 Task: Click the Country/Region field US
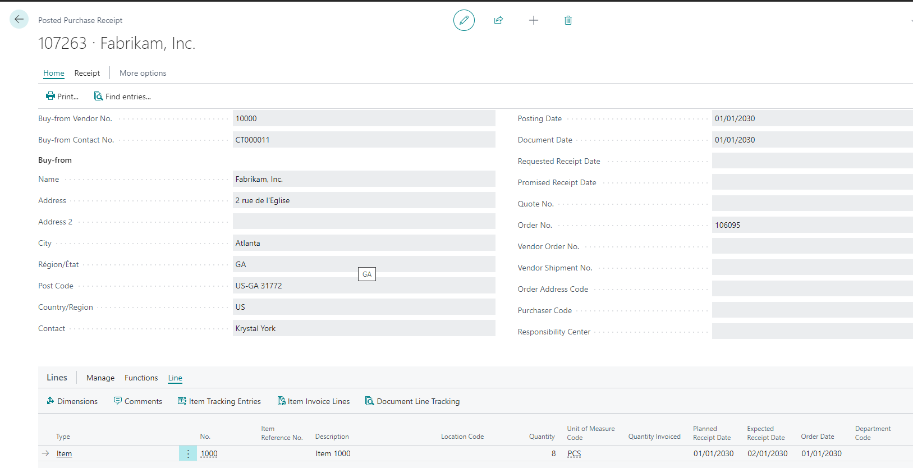[x=364, y=307]
